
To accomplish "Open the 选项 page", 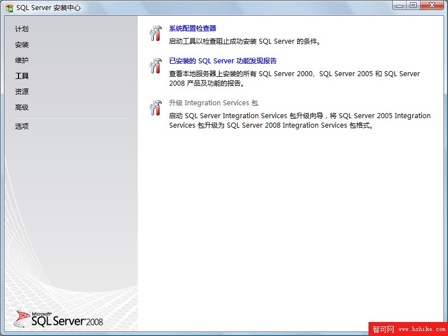I will point(22,127).
